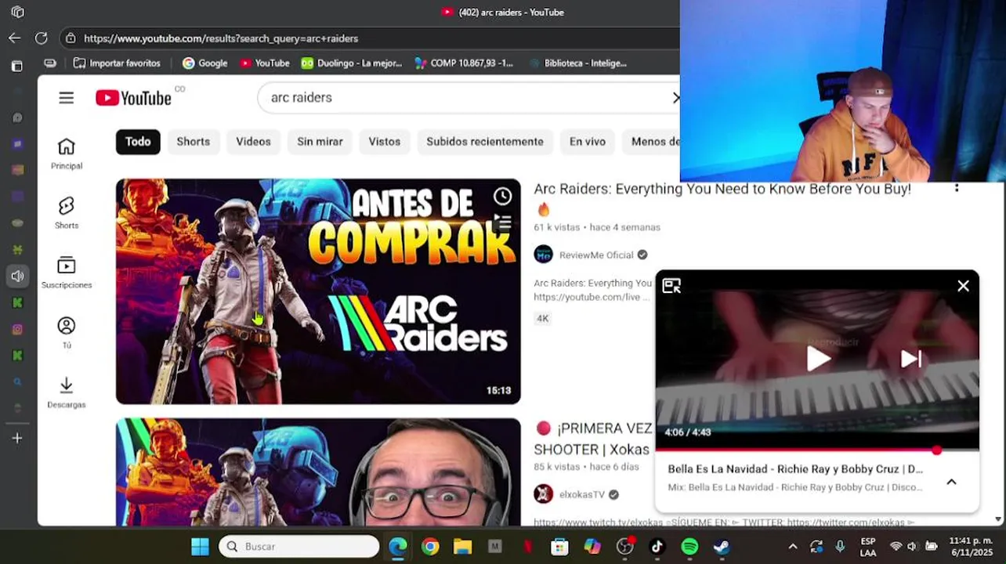Image resolution: width=1006 pixels, height=564 pixels.
Task: Clear the search box with the X
Action: tap(675, 97)
